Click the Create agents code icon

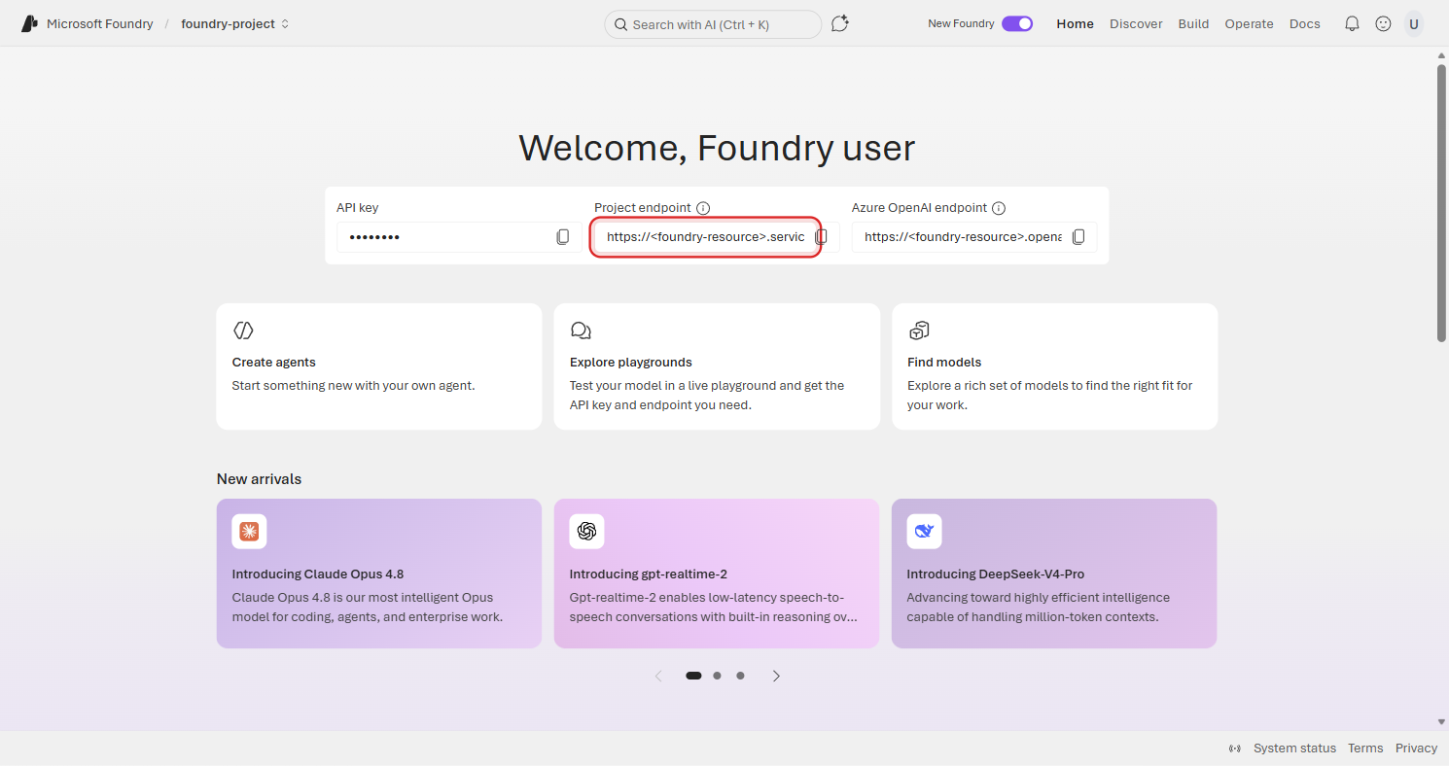(243, 331)
